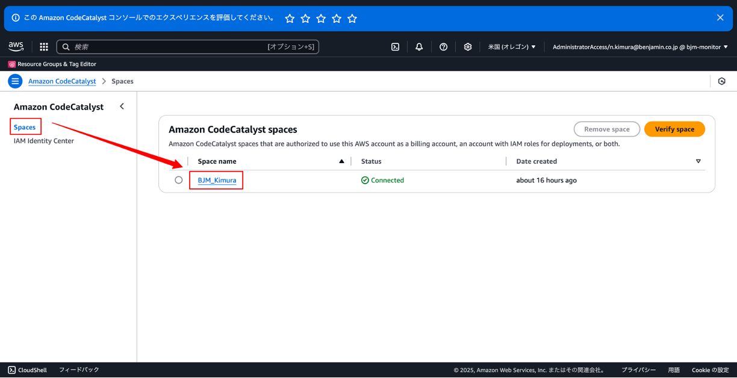Screen dimensions: 737x378
Task: Open AWS help using the question mark icon
Action: point(444,46)
